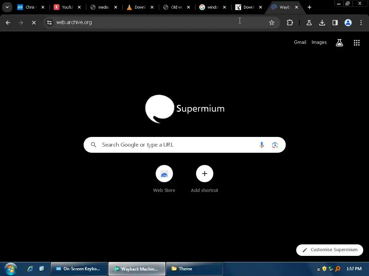Select the Wayback Machine taskbar button
The image size is (369, 276).
(x=137, y=269)
